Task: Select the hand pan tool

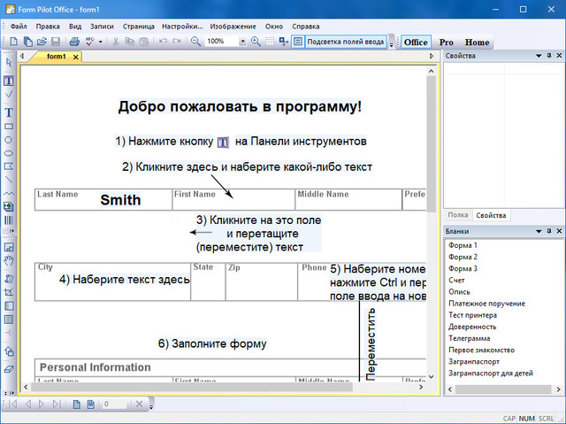Action: 9,261
